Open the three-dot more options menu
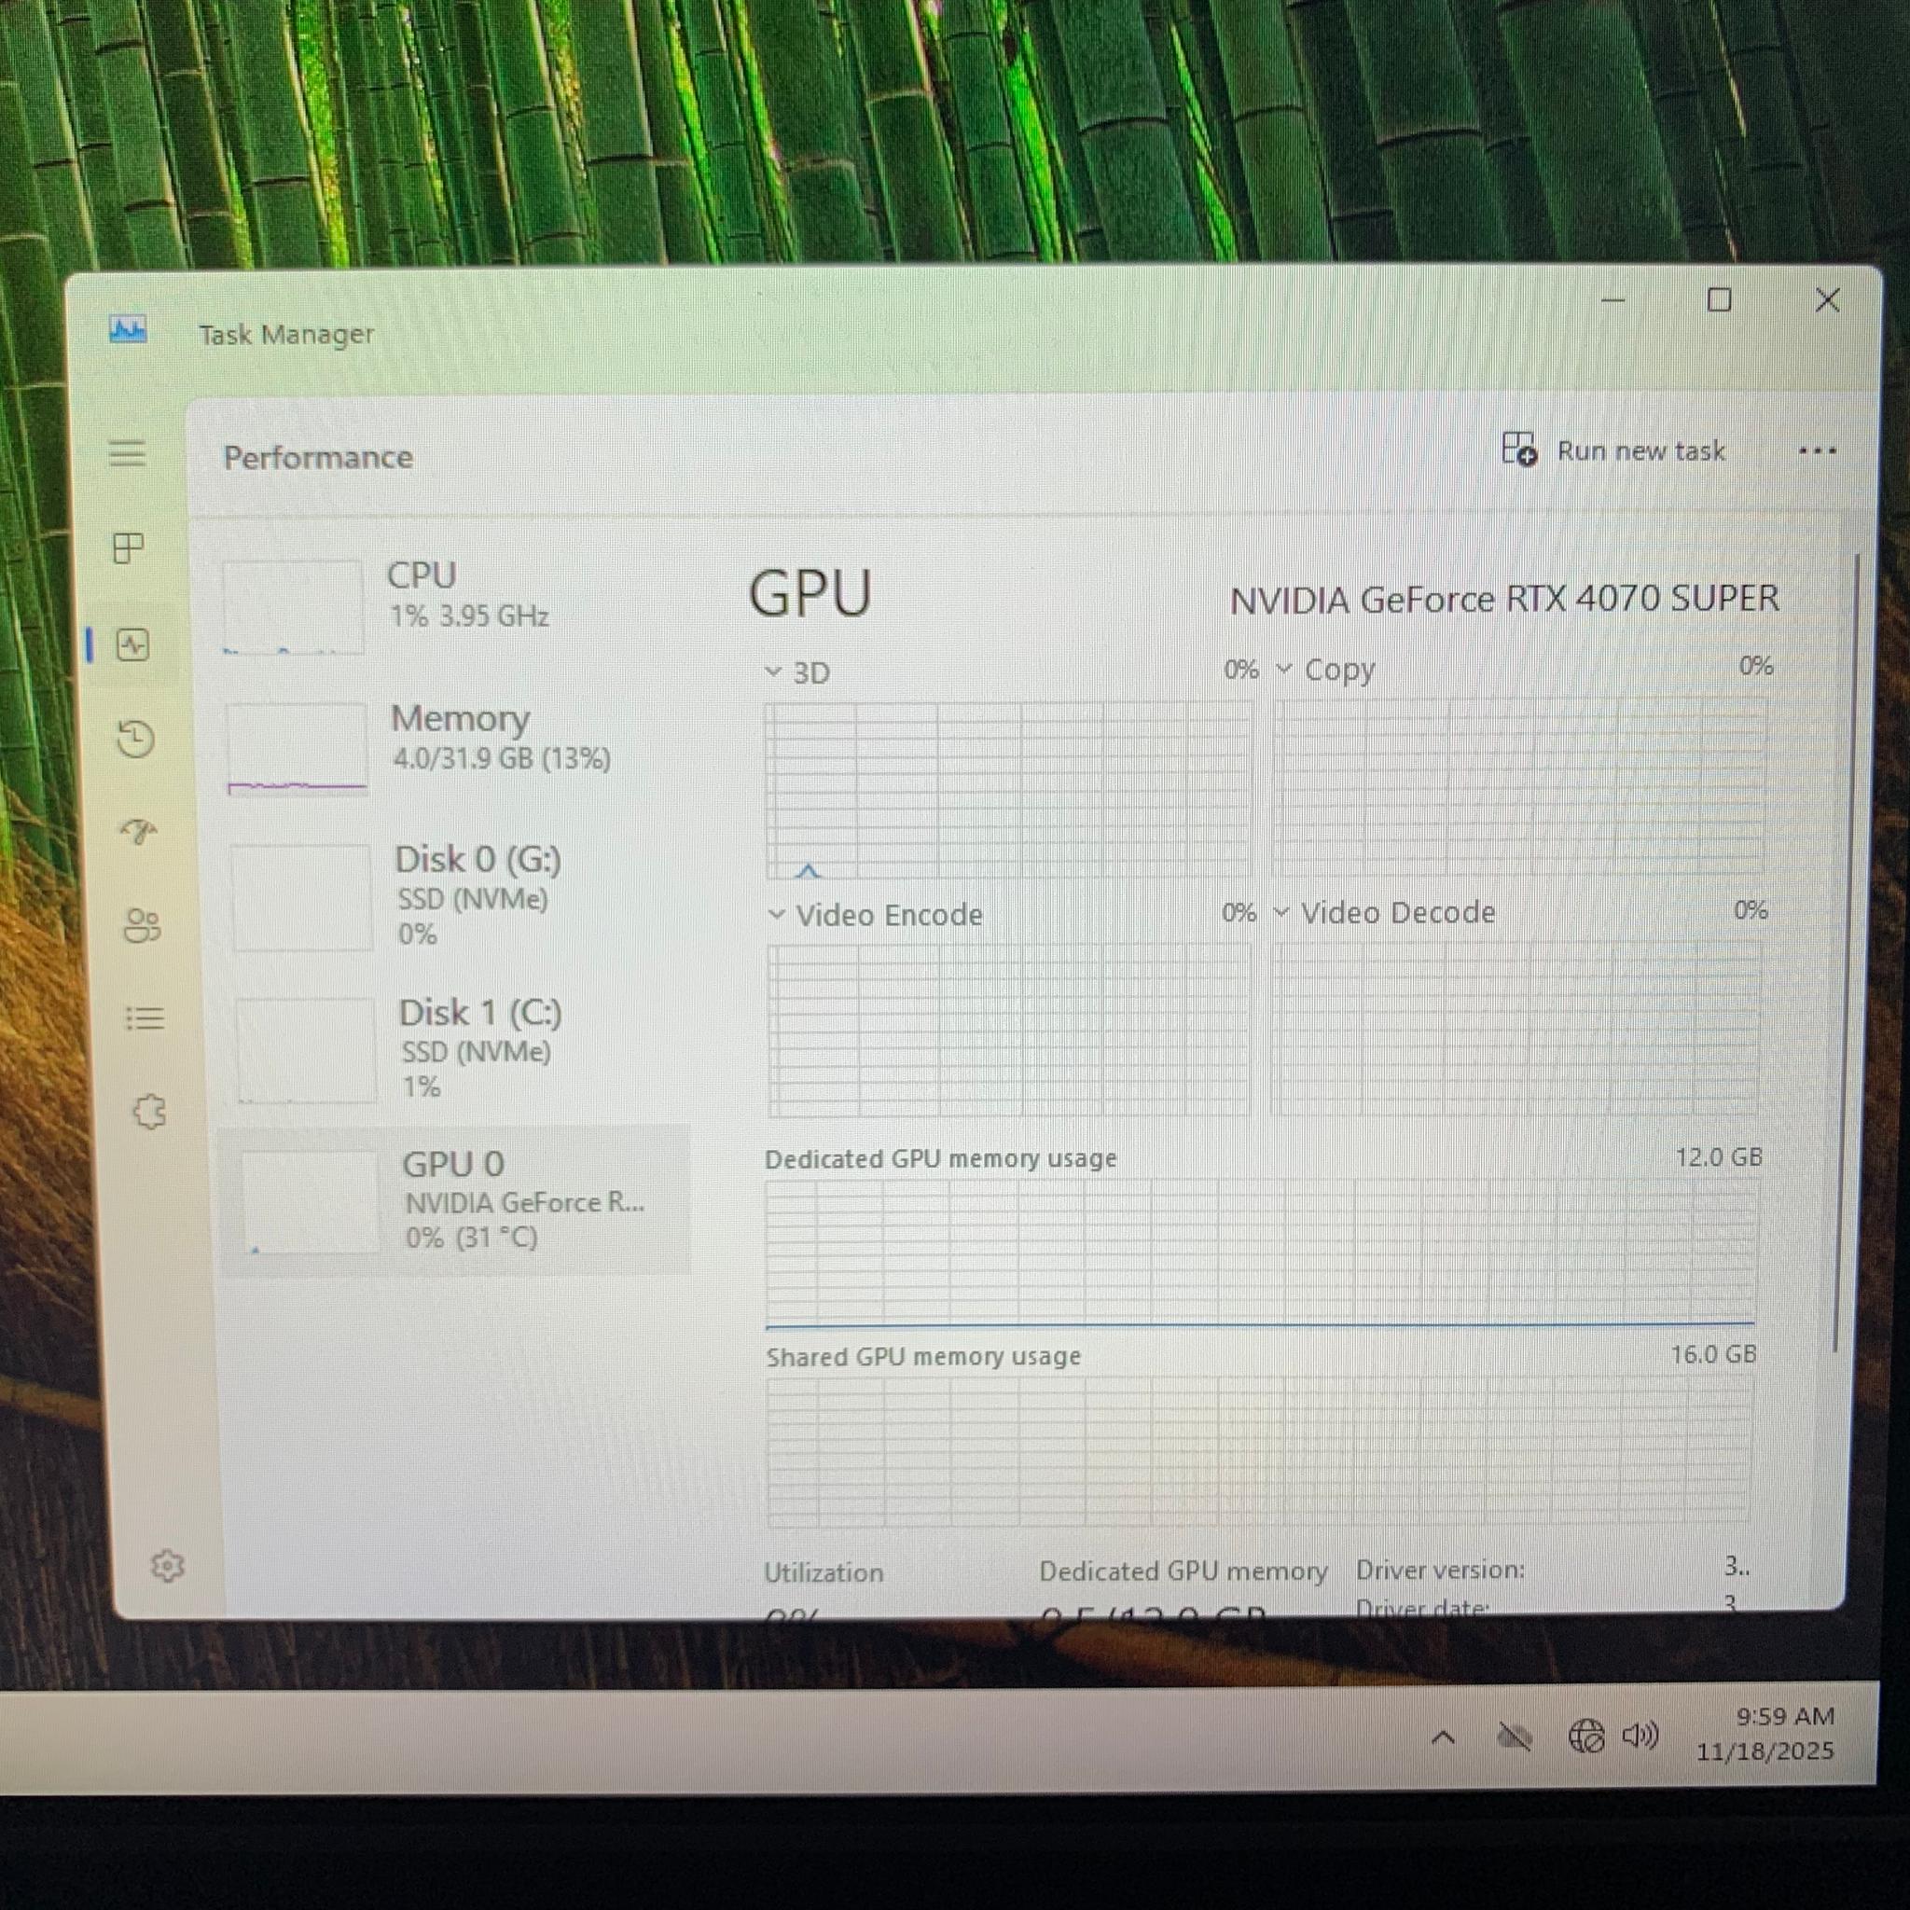 1817,450
